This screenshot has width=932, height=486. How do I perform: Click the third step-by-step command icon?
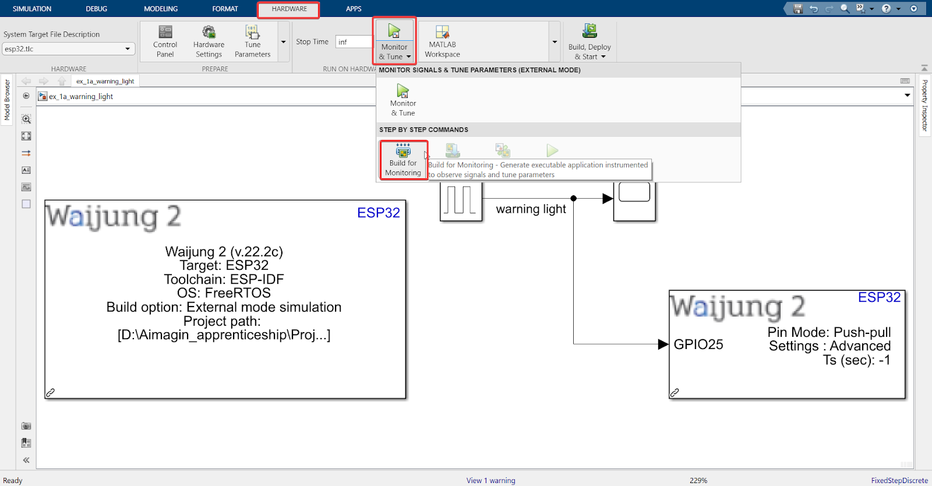[x=503, y=150]
